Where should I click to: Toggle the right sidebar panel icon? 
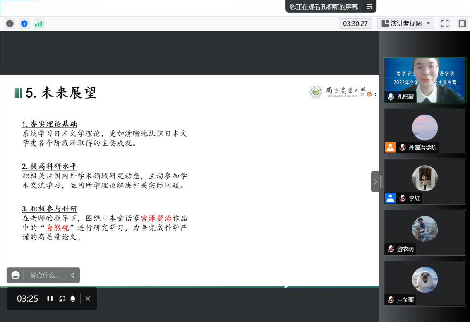click(x=462, y=24)
